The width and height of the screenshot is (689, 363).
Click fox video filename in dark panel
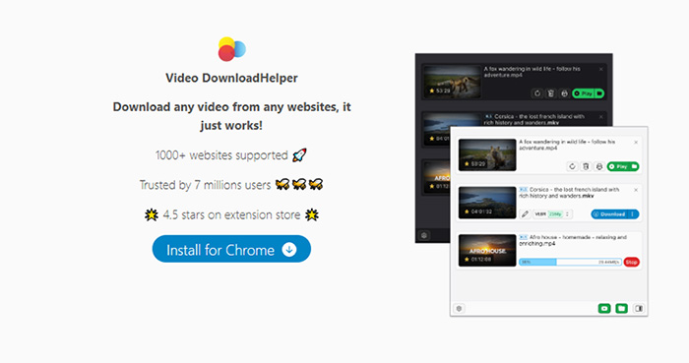532,72
